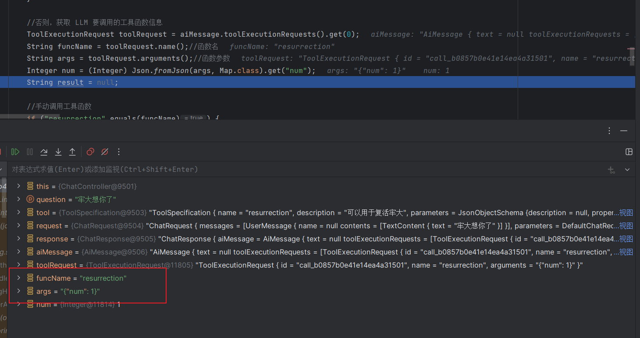Expand the 'response' ChatResponse variable node

[18, 239]
